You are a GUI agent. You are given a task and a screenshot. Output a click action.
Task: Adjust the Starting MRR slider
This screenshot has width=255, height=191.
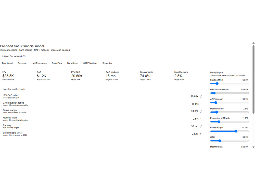[x=229, y=84]
